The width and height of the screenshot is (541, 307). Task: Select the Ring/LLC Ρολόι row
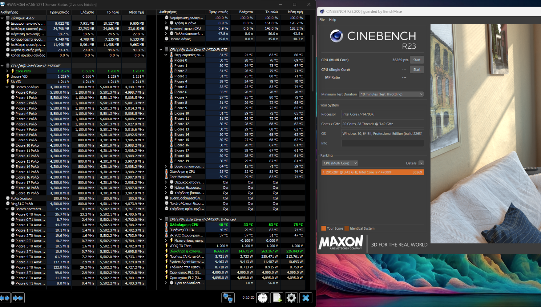coord(73,204)
